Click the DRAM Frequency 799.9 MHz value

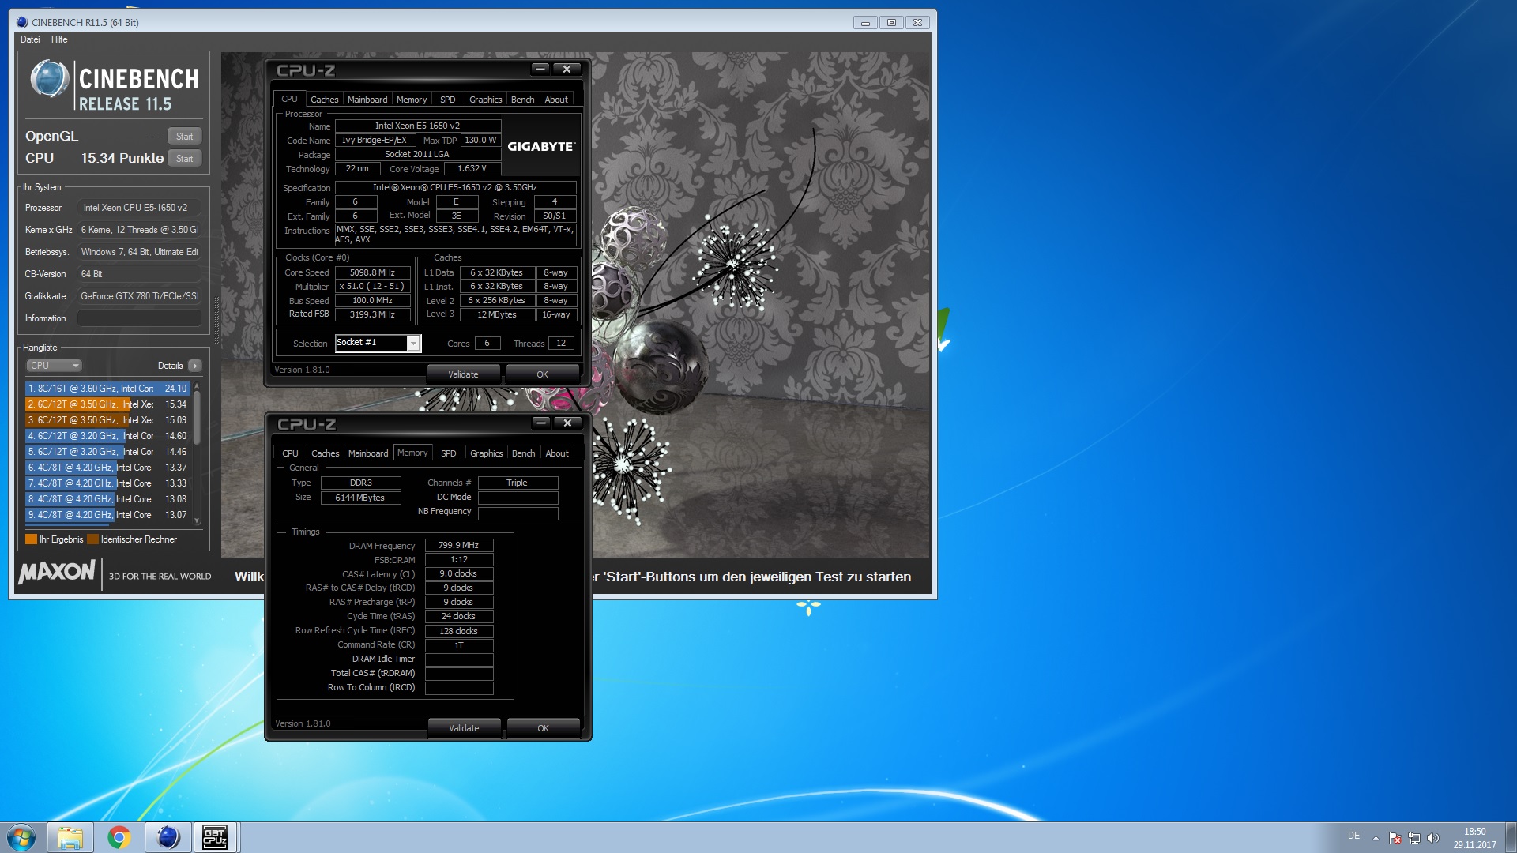pyautogui.click(x=459, y=546)
